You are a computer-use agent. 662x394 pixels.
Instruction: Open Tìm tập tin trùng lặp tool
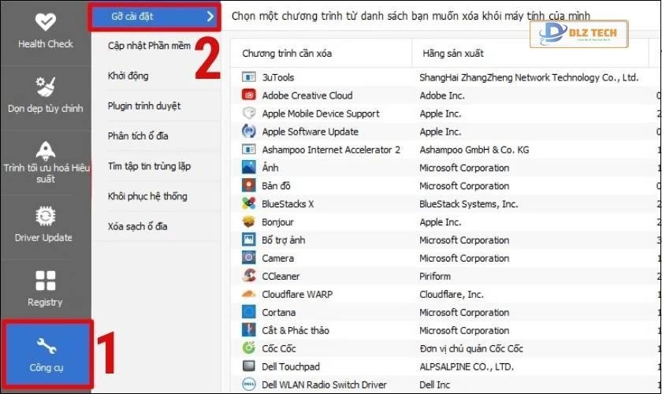149,166
